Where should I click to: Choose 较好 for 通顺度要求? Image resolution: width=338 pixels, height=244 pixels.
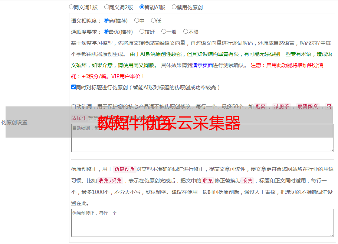[142, 32]
